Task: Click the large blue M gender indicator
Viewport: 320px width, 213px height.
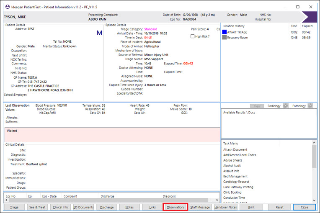Action: (99, 33)
